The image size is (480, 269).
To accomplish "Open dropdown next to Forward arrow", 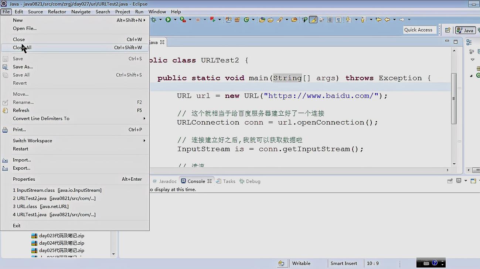I will (409, 20).
